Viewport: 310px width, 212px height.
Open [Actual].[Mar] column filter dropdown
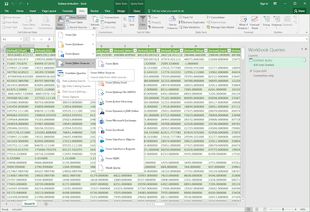135,50
